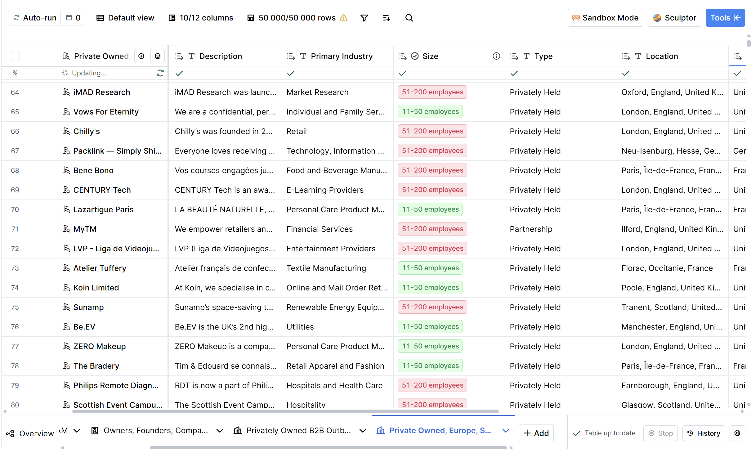Click the Location status checkmark
751x449 pixels.
(626, 73)
